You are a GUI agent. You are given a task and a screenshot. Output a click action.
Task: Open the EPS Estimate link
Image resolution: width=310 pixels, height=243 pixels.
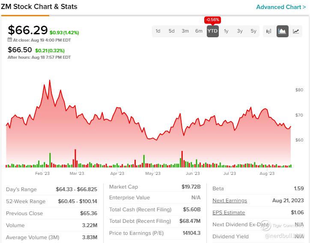229,213
